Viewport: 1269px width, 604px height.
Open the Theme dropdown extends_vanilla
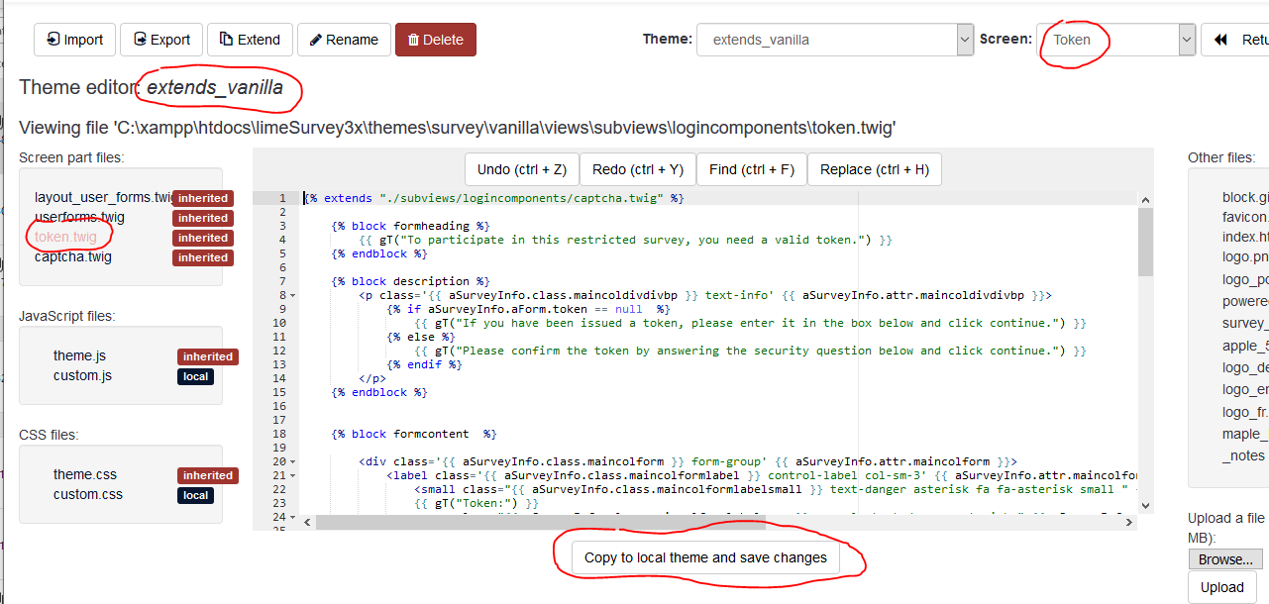pos(835,40)
